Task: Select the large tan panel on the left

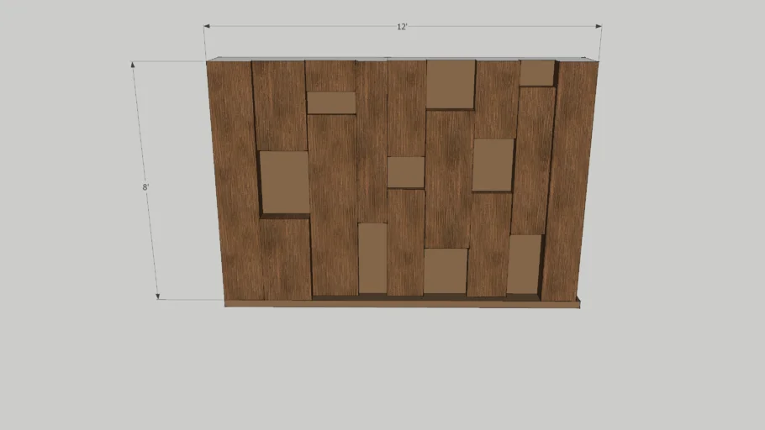Action: tap(284, 182)
